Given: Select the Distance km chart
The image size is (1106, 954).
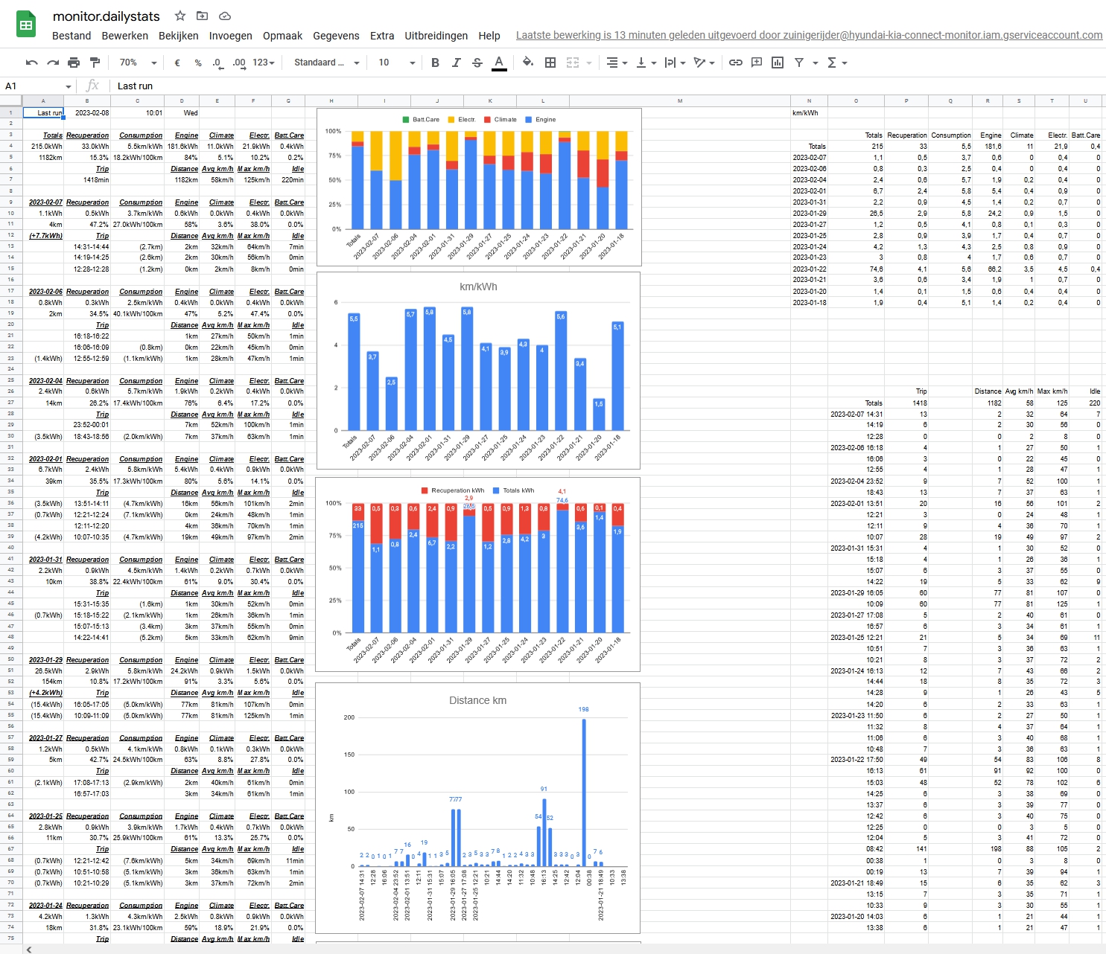Looking at the screenshot, I should 477,808.
